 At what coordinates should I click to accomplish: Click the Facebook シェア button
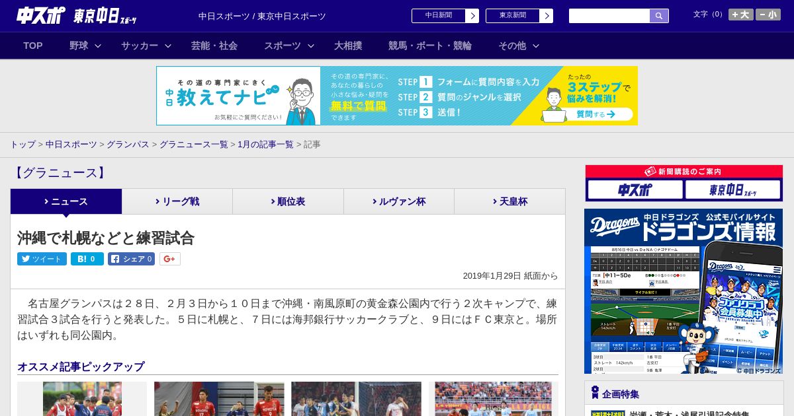(x=131, y=259)
